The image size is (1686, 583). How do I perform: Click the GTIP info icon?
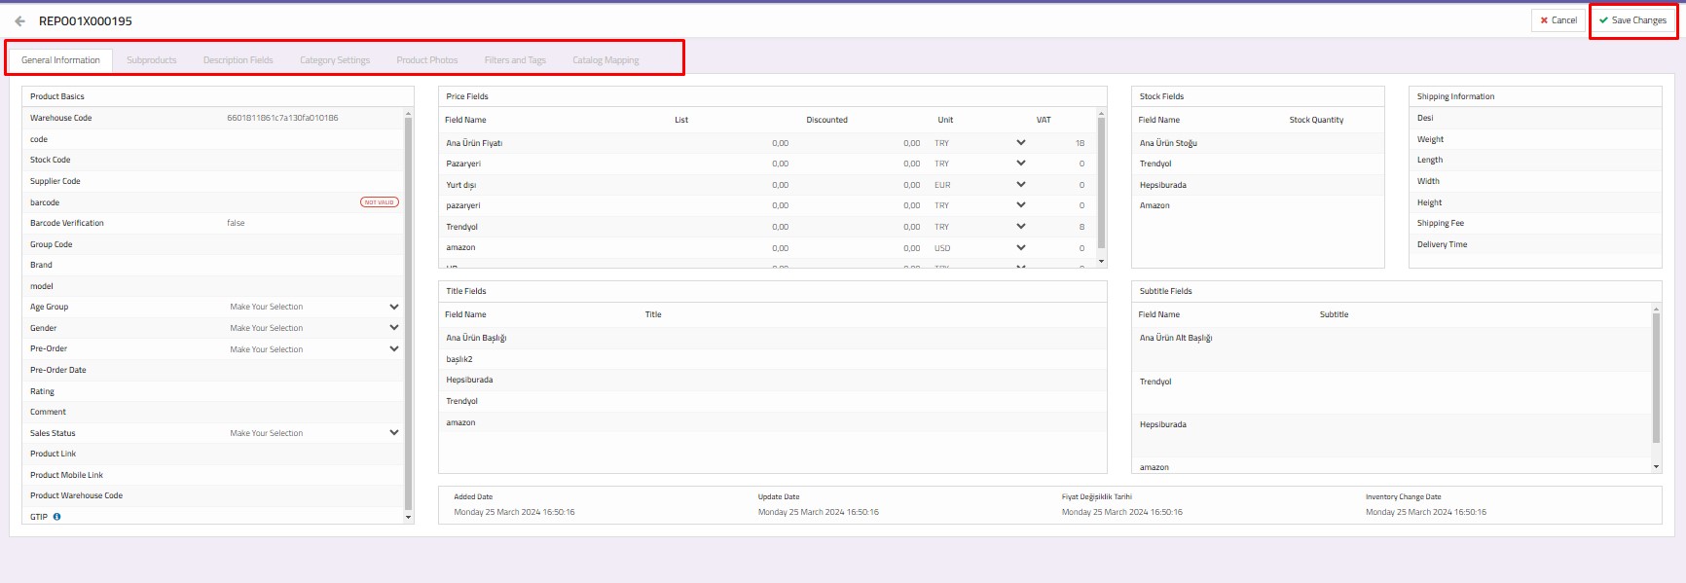(56, 517)
